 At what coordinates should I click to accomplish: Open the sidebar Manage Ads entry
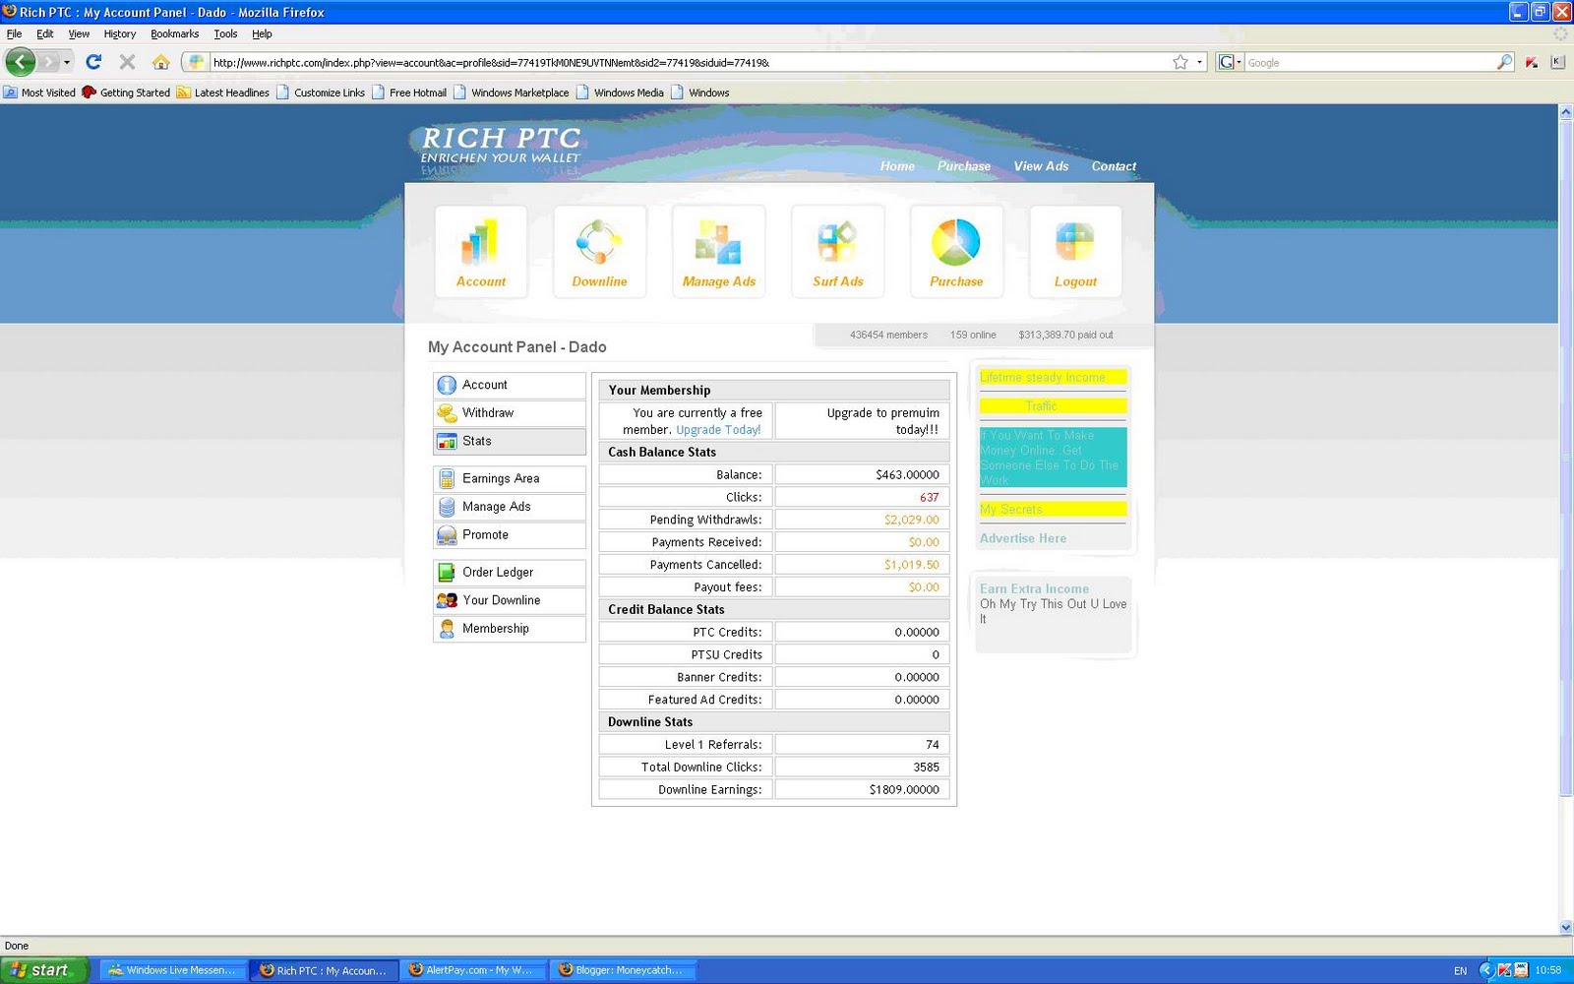510,507
